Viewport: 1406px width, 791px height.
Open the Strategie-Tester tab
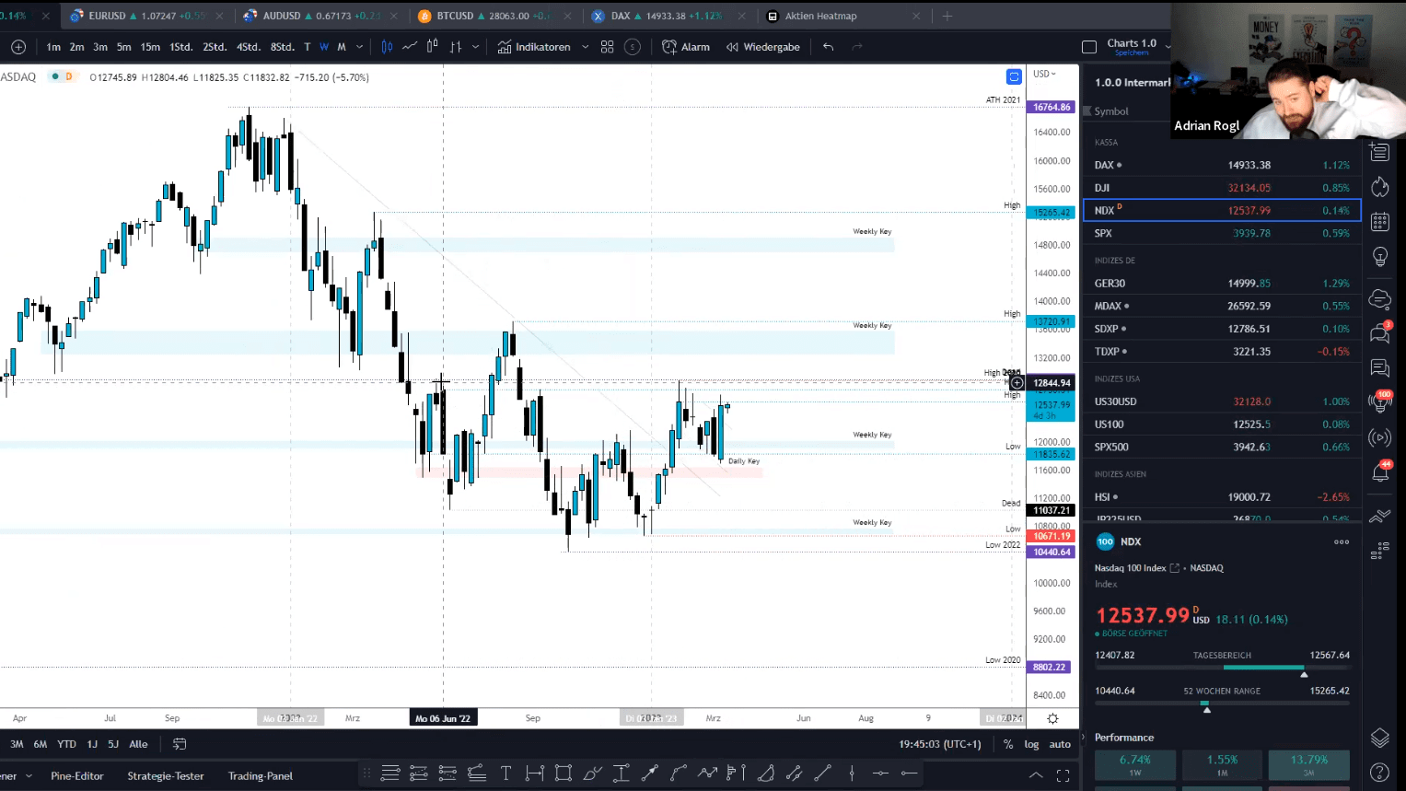click(166, 776)
